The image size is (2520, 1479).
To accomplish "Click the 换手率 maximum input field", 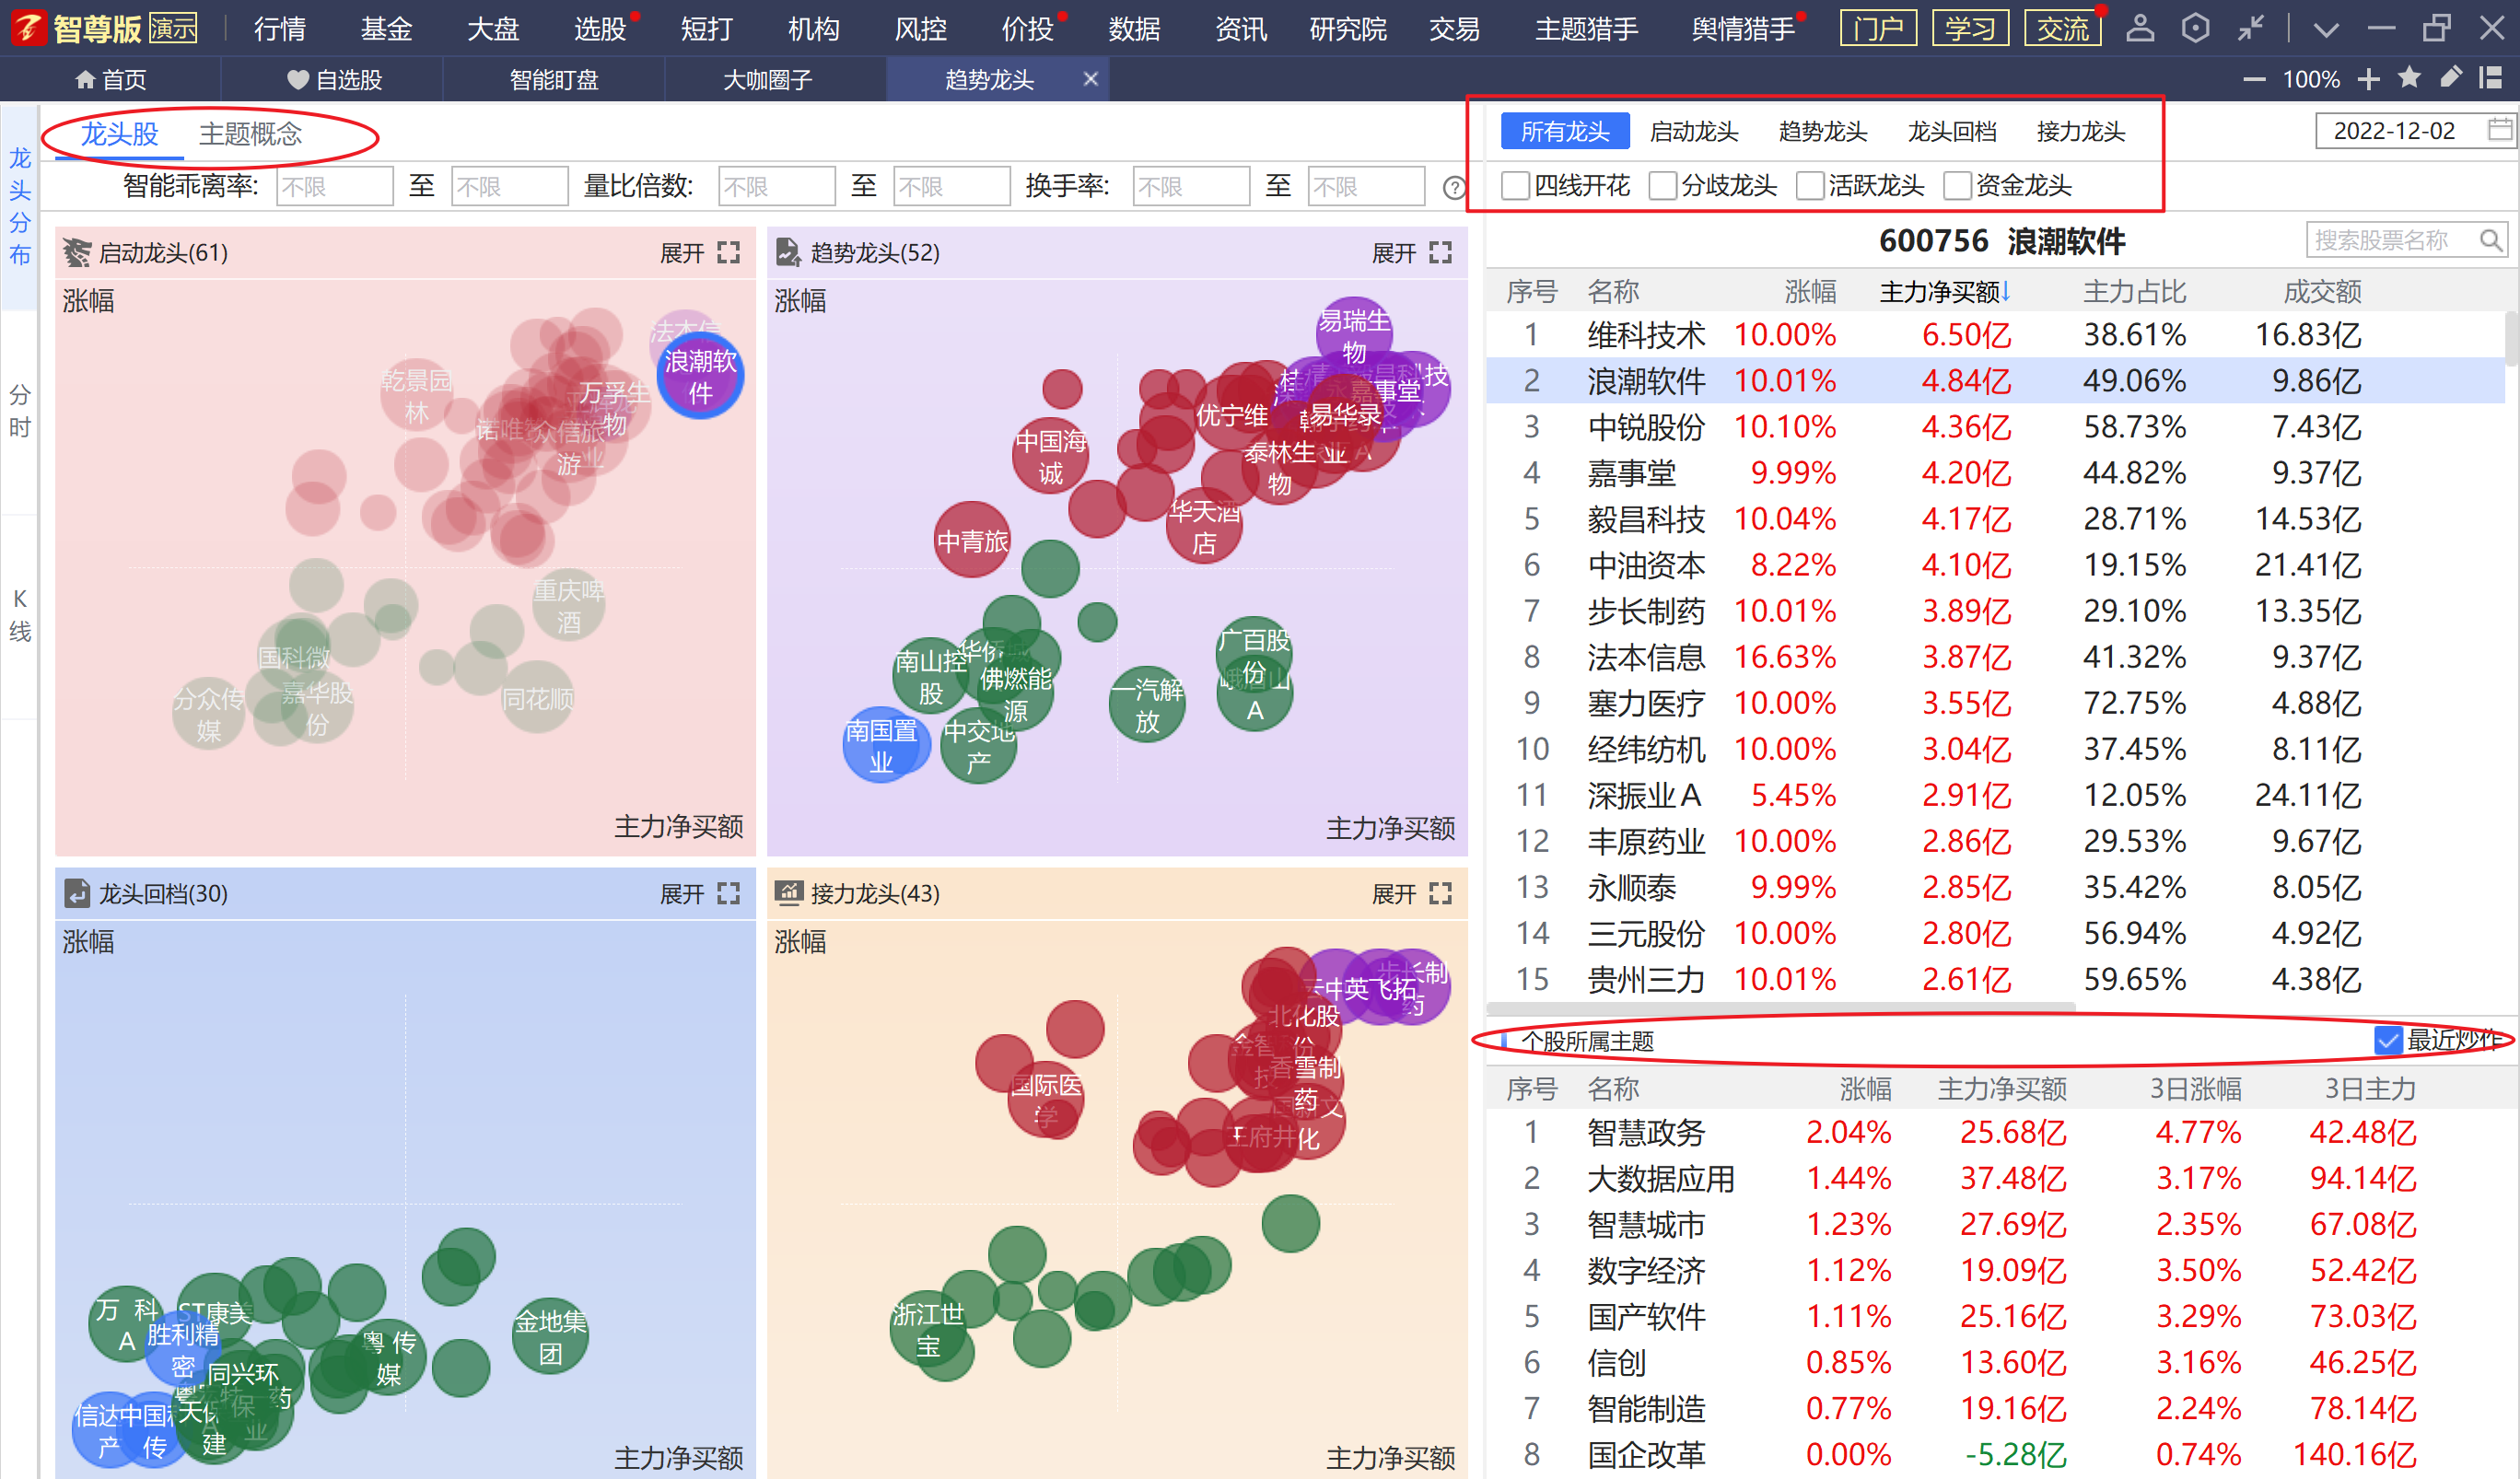I will click(1365, 186).
